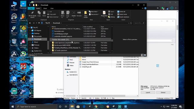
Task: Open the Microsoft Edge desktop shortcut
Action: [14, 81]
